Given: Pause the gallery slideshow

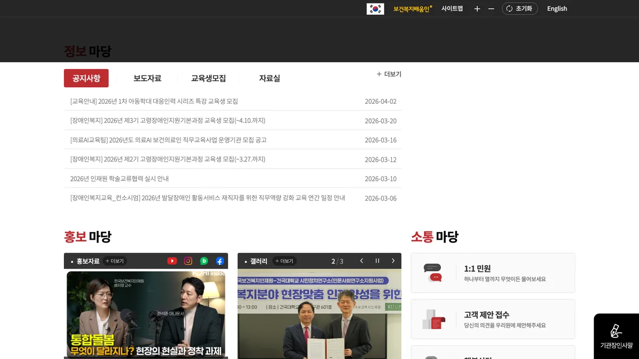Looking at the screenshot, I should 378,261.
